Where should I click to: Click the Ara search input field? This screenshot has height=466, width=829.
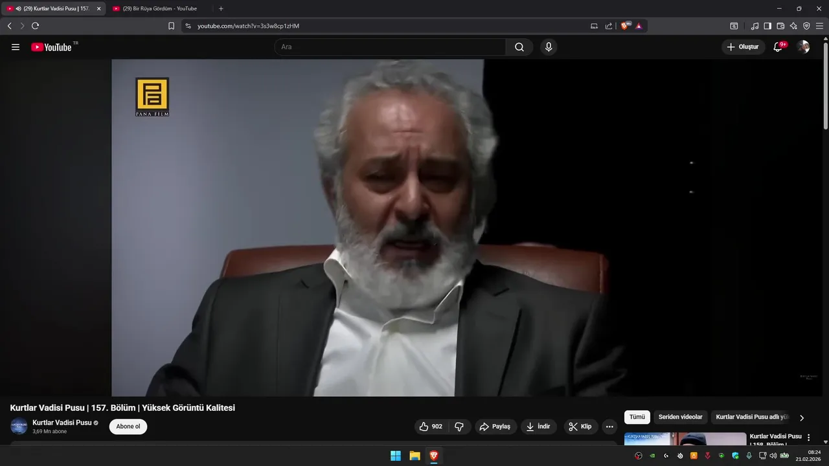coord(390,47)
